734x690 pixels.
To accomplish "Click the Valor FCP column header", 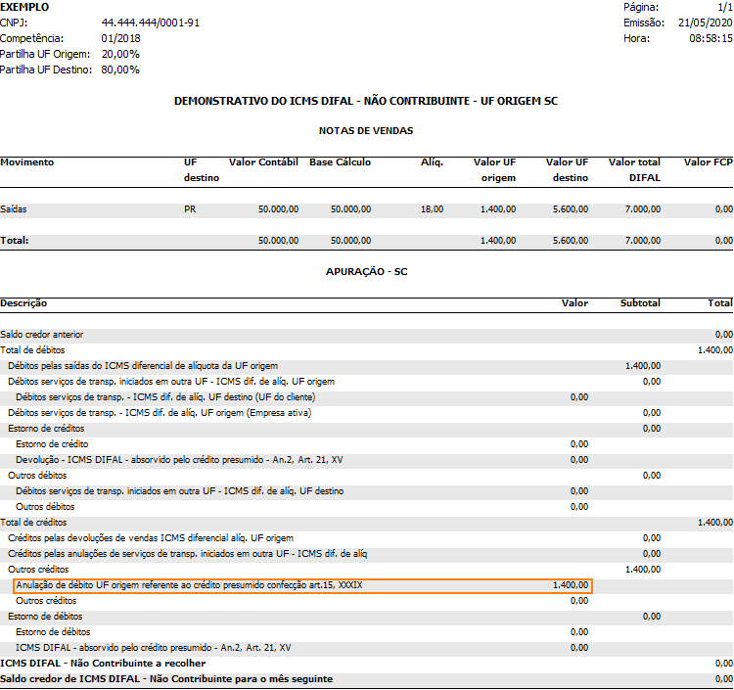I will coord(709,161).
